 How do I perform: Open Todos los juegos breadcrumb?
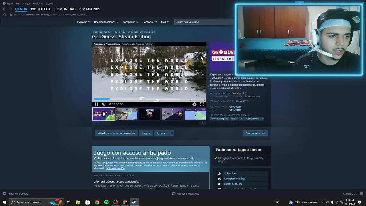tap(101, 32)
